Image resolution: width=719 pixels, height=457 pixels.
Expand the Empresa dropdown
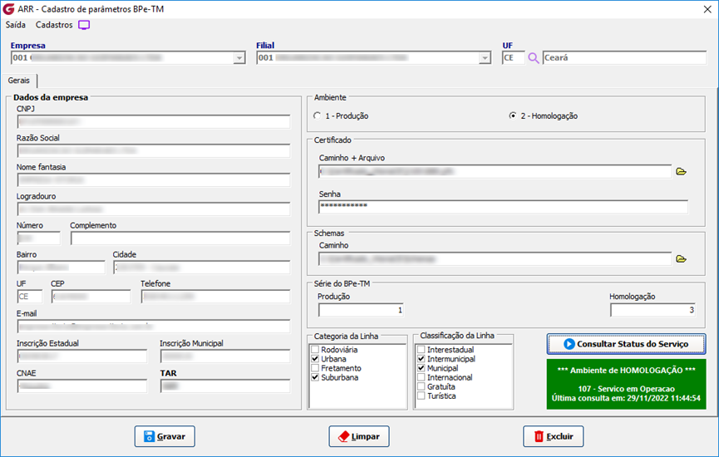click(x=239, y=58)
